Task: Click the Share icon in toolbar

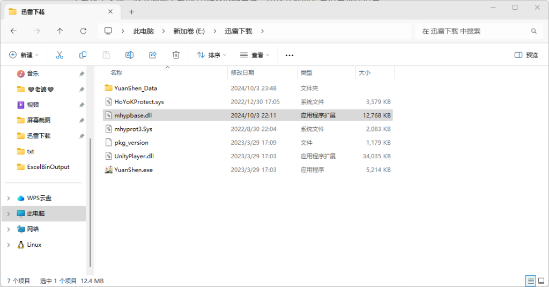Action: pyautogui.click(x=153, y=55)
